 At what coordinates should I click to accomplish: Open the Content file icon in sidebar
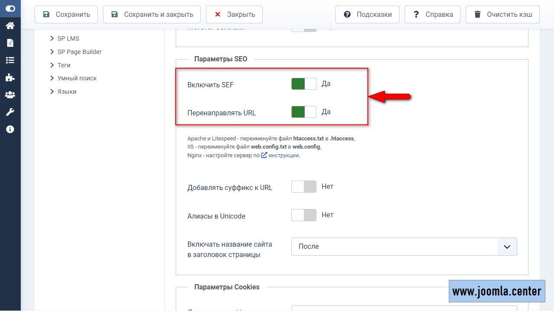coord(10,43)
